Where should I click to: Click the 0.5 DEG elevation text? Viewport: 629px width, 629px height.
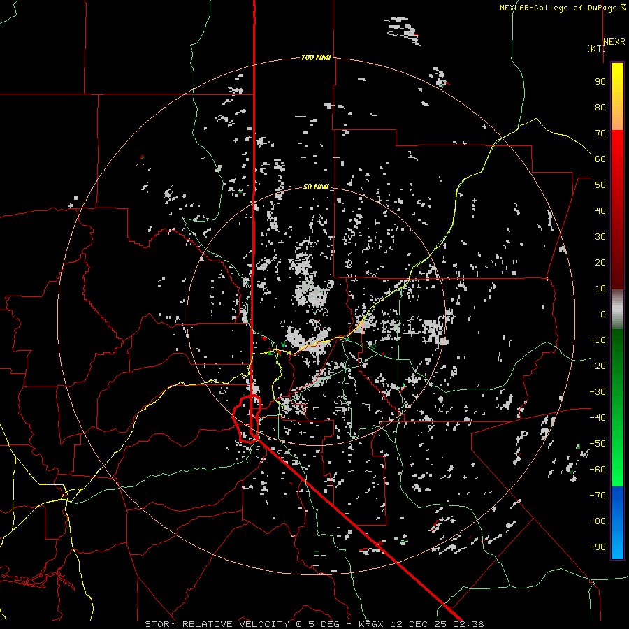[318, 624]
